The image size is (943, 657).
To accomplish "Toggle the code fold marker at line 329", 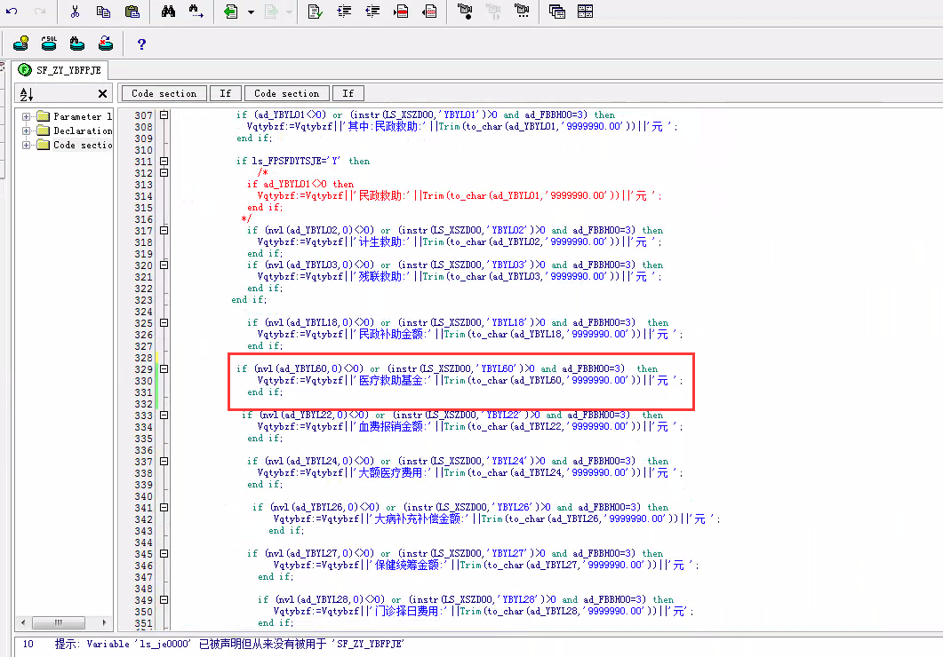I will (x=164, y=368).
